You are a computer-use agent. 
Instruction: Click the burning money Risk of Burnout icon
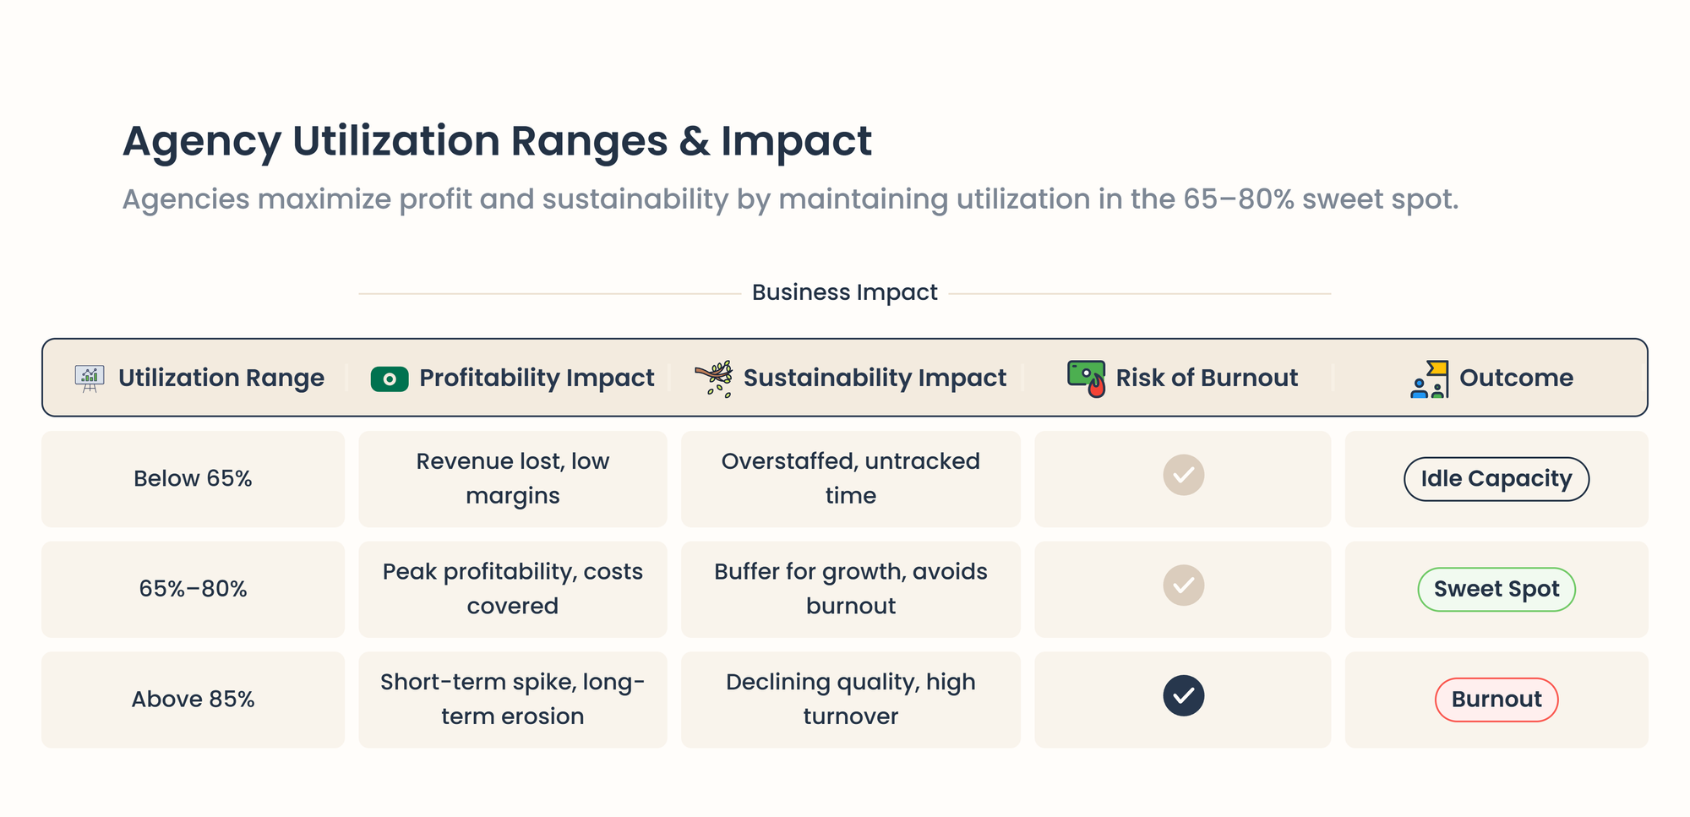coord(1086,378)
